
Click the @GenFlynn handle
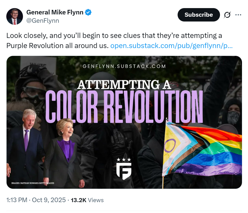tap(43, 21)
